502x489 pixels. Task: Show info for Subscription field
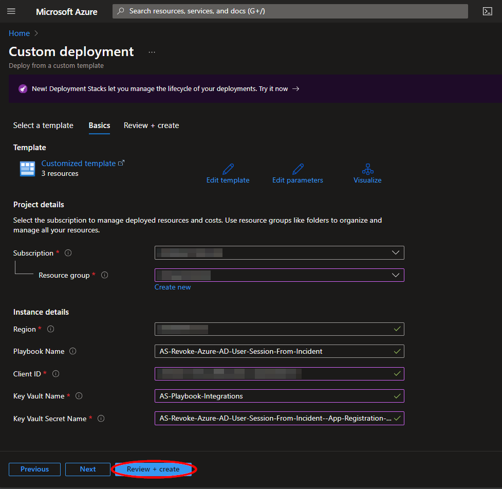(x=68, y=253)
